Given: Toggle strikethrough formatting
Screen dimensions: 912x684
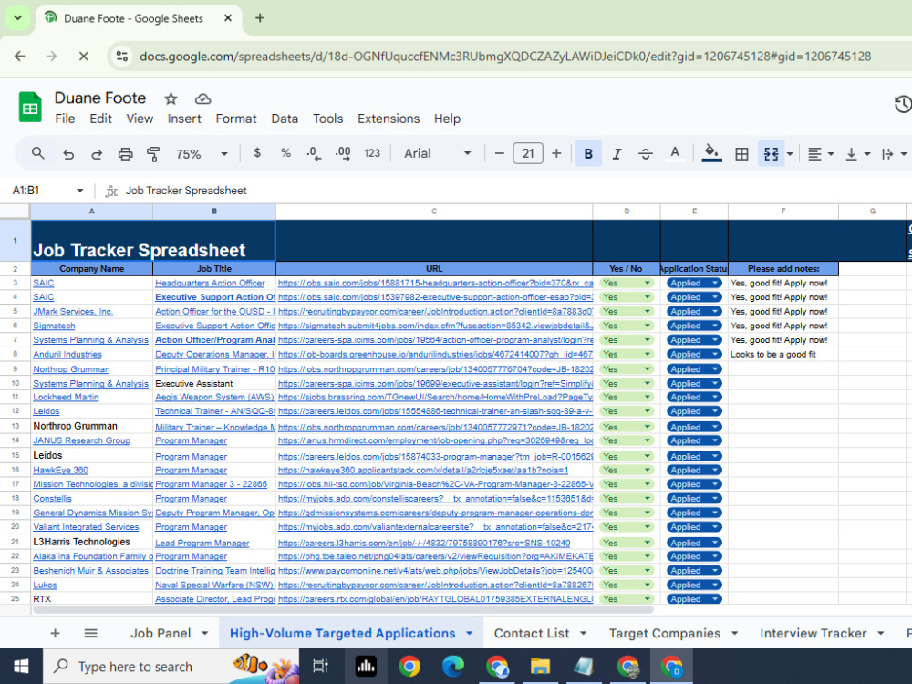Looking at the screenshot, I should click(645, 153).
